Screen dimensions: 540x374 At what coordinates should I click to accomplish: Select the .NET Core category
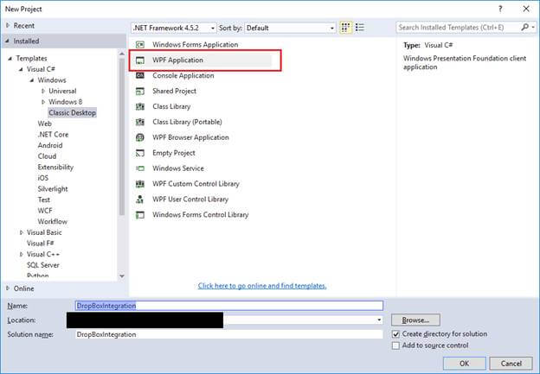(53, 135)
